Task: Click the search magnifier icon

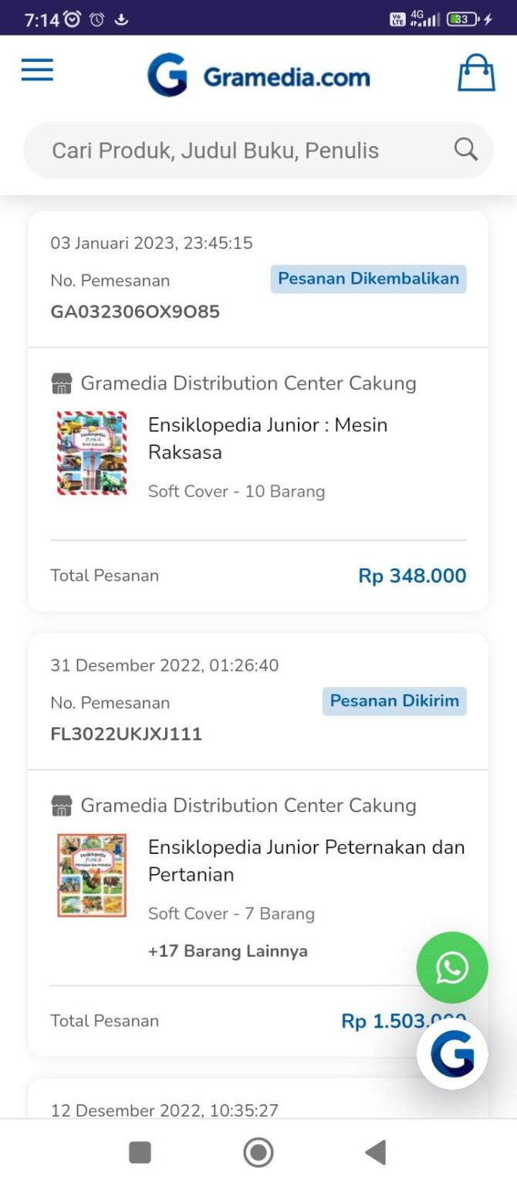Action: pyautogui.click(x=465, y=148)
